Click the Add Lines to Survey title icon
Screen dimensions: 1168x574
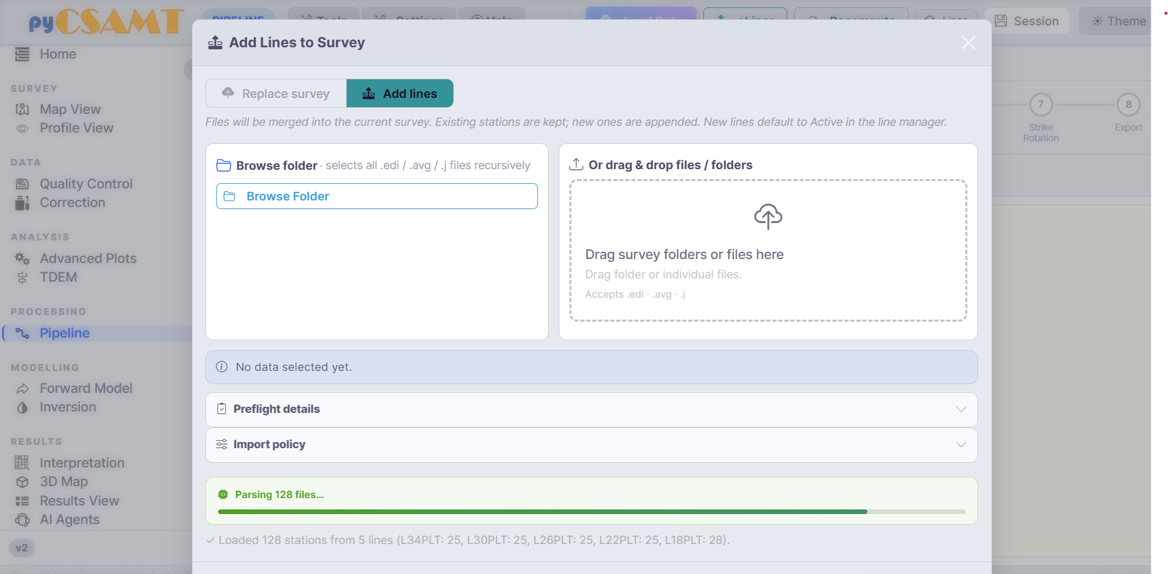coord(215,43)
